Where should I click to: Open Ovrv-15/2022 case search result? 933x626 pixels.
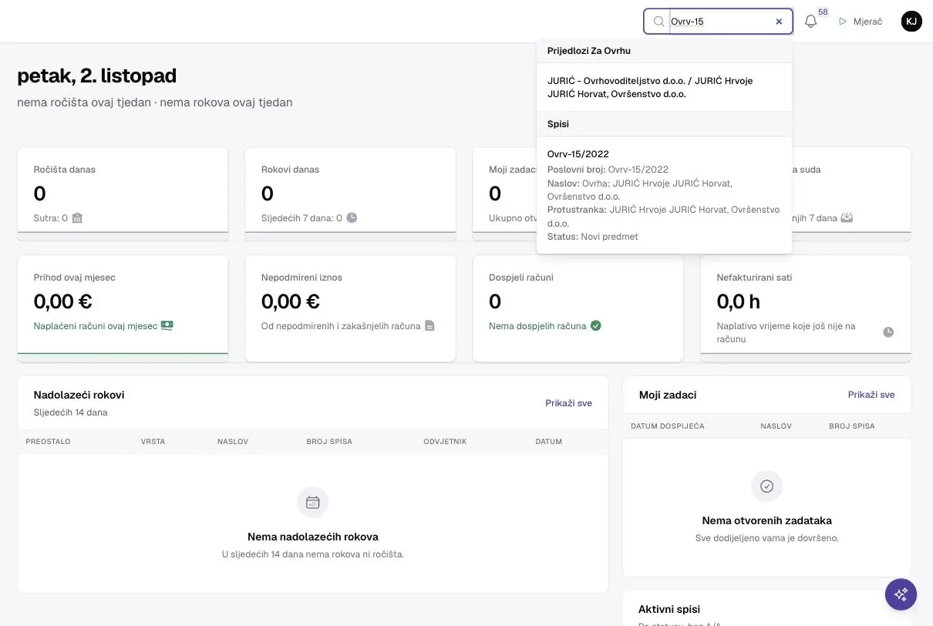coord(664,195)
